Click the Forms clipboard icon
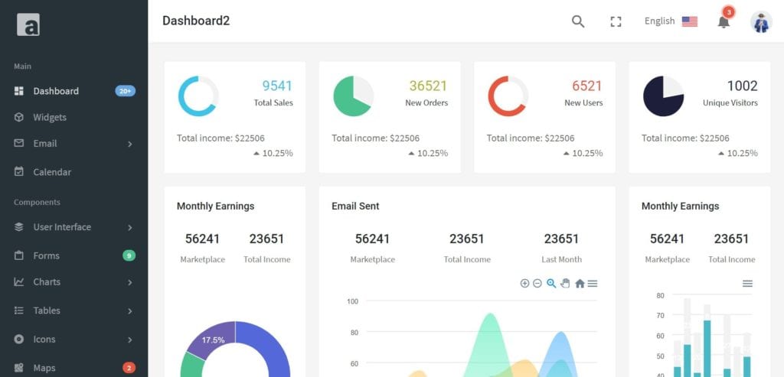This screenshot has height=377, width=784. (x=19, y=255)
